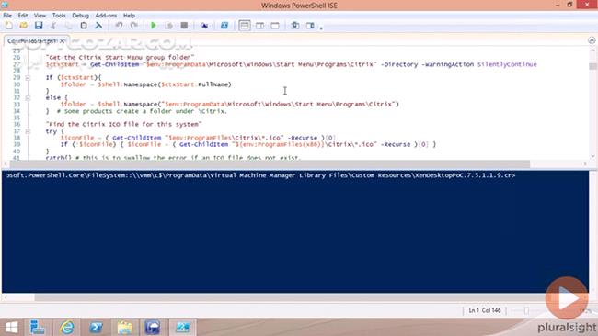Click the "Find the Citrix ICO file for this system" line
Screen dimensions: 598x336
pos(123,125)
